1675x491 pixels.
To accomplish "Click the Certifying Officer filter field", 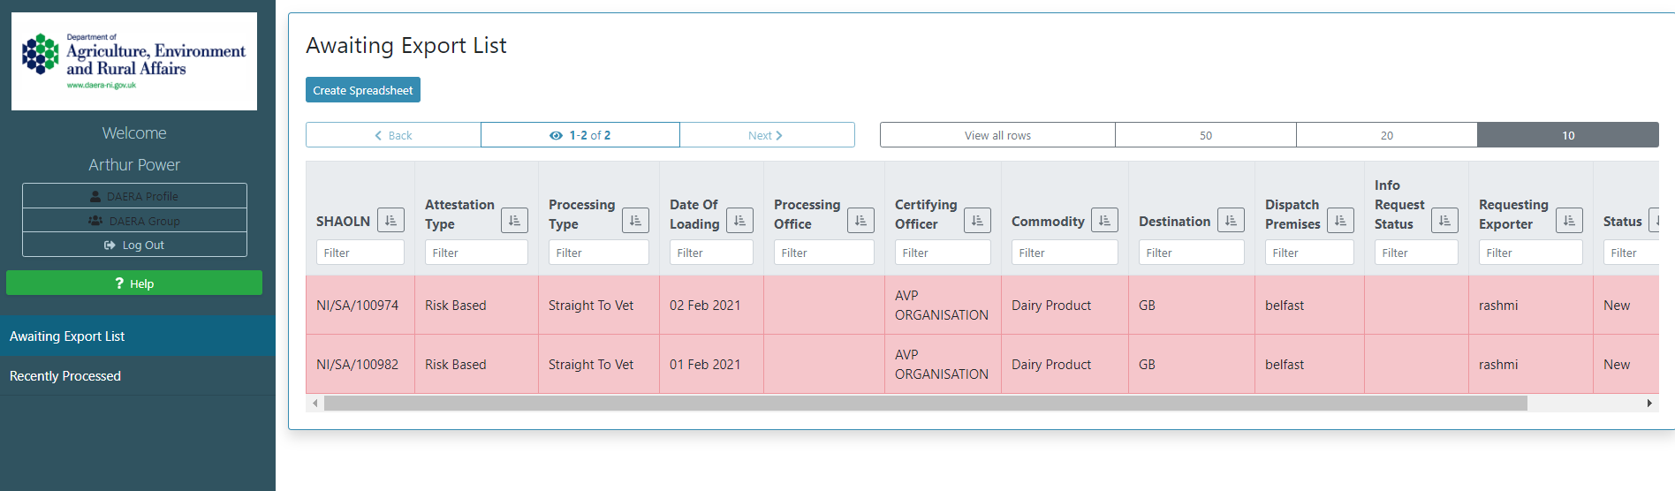I will [x=943, y=253].
